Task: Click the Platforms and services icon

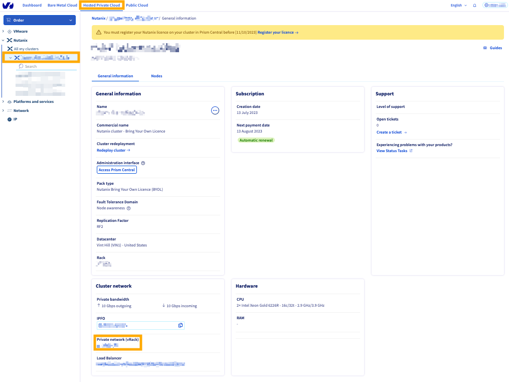Action: (10, 102)
